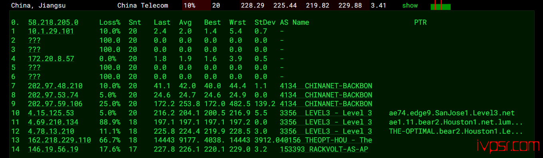
Task: Open AS 3356 LEVEL3 link on hop 10
Action: click(326, 113)
